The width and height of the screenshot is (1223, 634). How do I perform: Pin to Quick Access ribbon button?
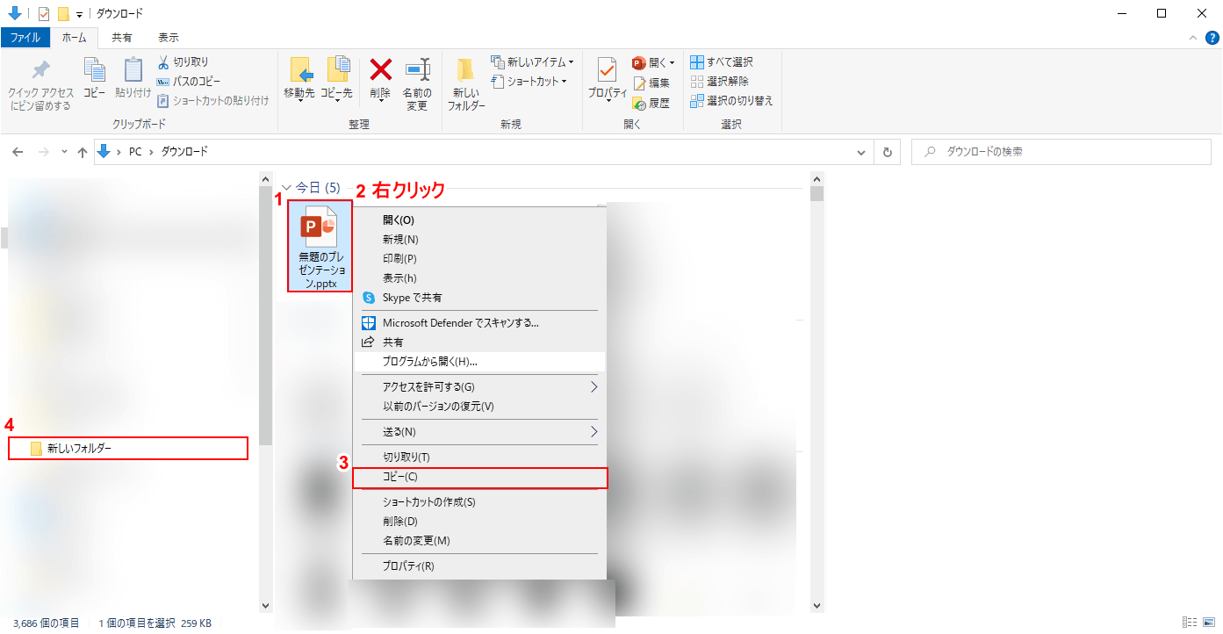(40, 84)
